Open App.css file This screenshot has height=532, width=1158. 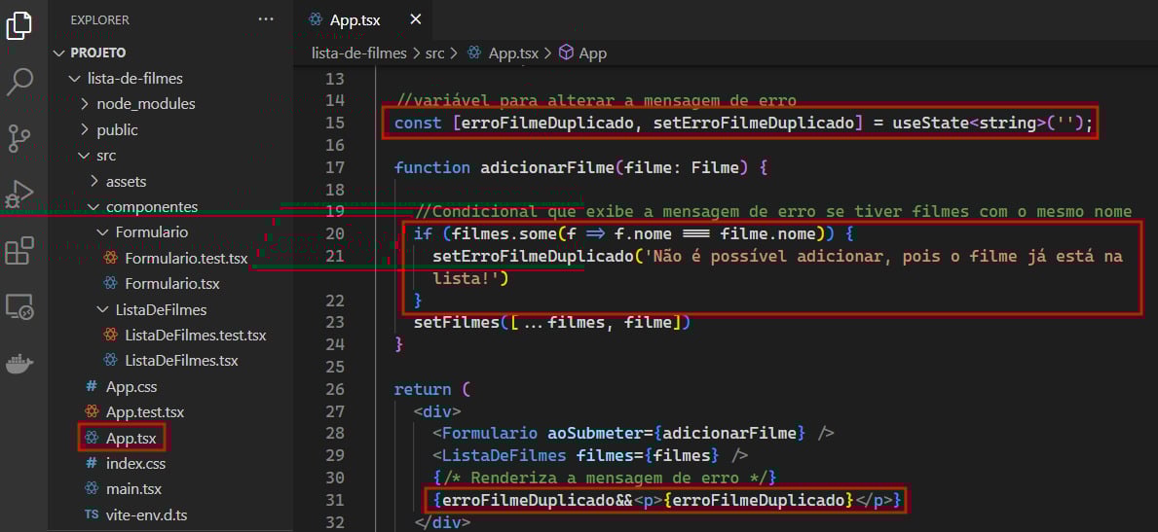click(131, 387)
